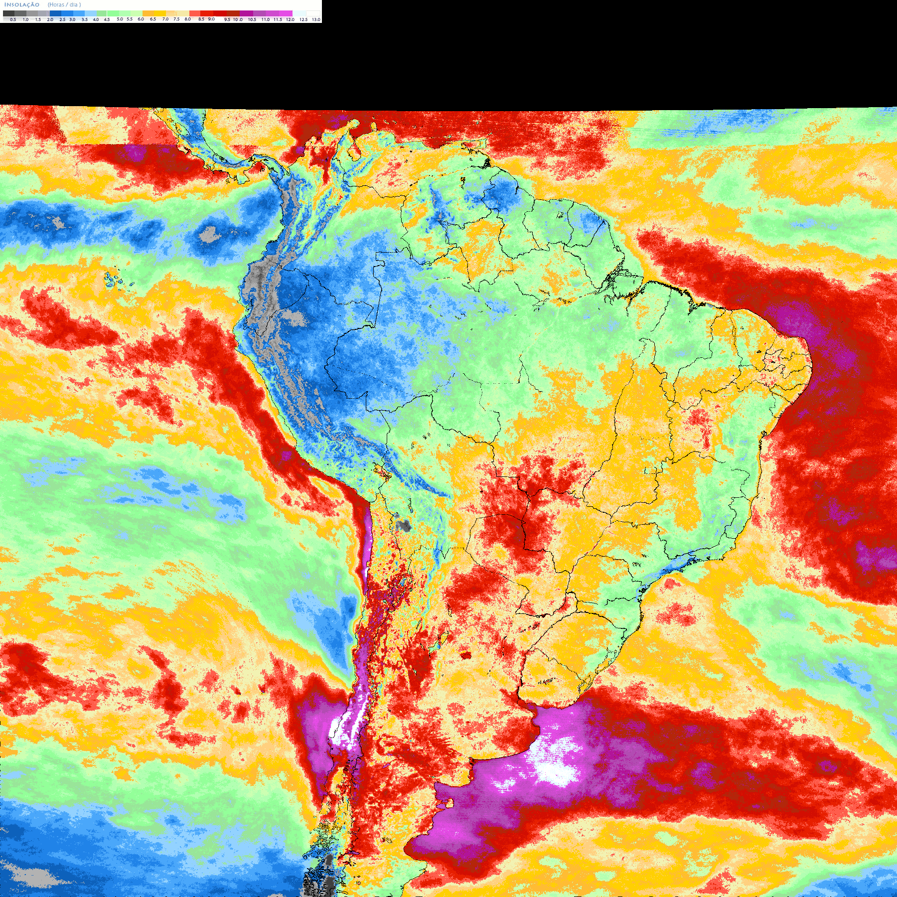Click the '10.5' legend value
This screenshot has width=897, height=897.
(252, 19)
